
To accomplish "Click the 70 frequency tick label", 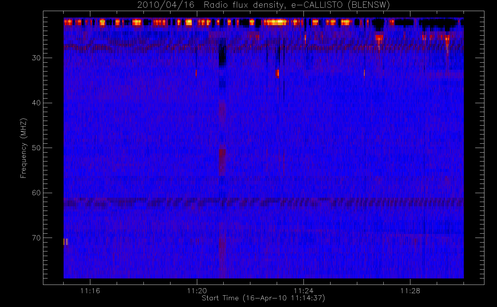I will pyautogui.click(x=36, y=238).
